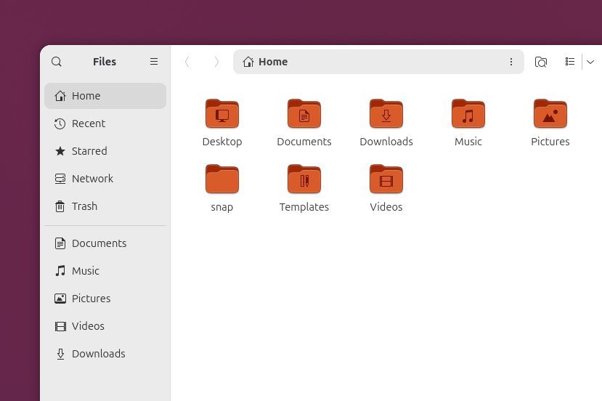Select Recent in the sidebar
The image size is (602, 401).
point(89,123)
